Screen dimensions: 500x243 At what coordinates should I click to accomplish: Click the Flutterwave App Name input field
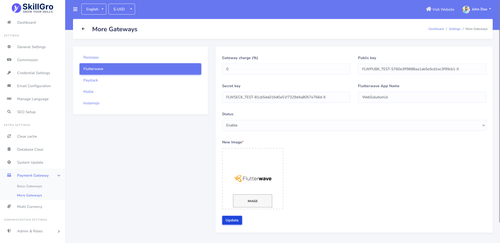422,97
